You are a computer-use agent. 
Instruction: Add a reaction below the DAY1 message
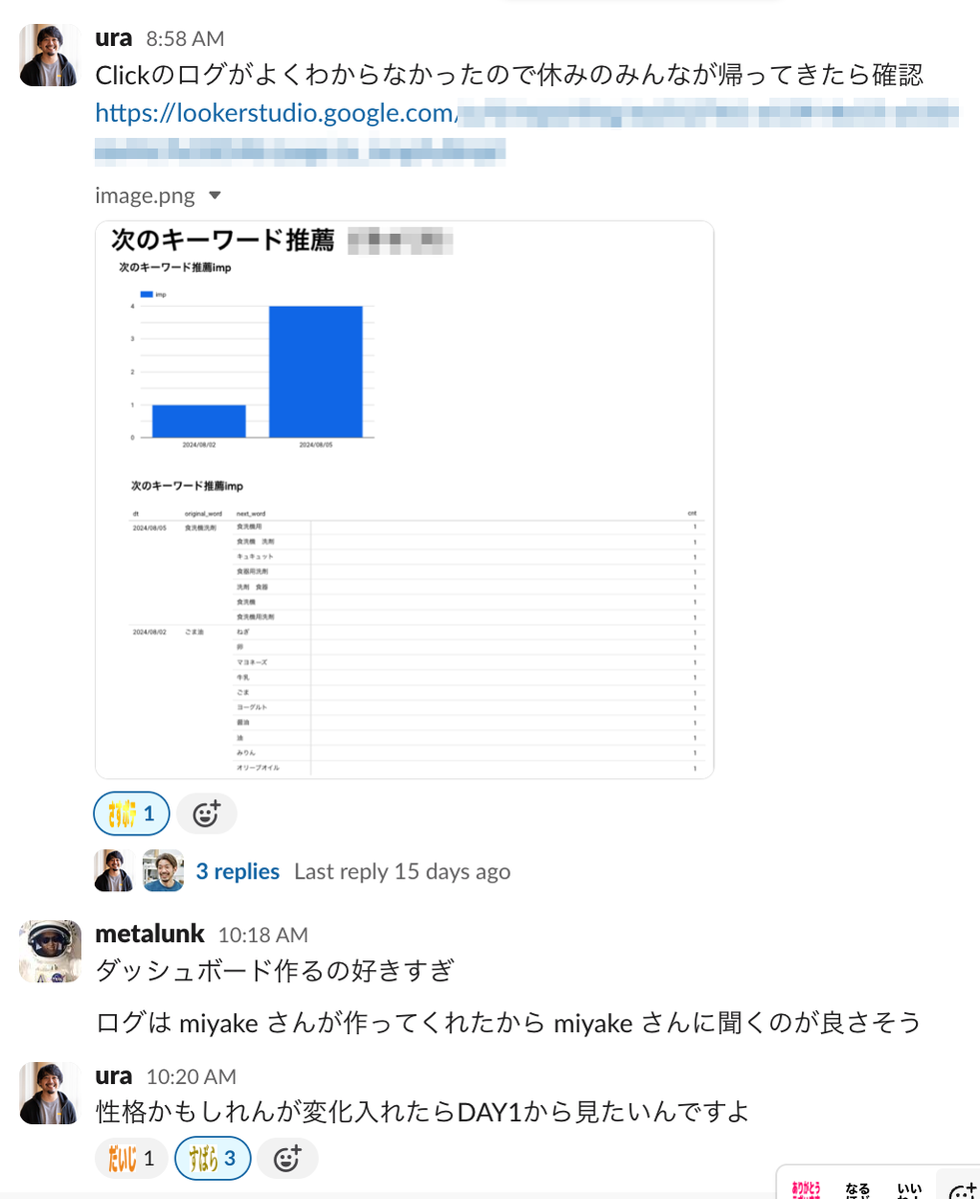[x=288, y=1159]
